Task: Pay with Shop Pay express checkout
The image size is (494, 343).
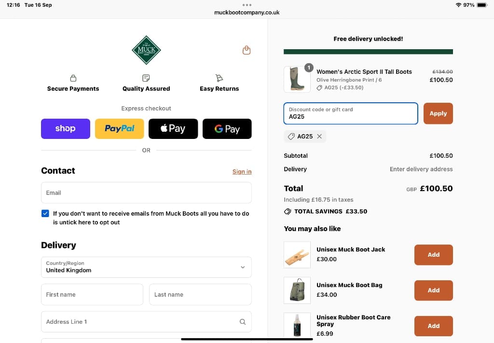Action: (x=66, y=129)
